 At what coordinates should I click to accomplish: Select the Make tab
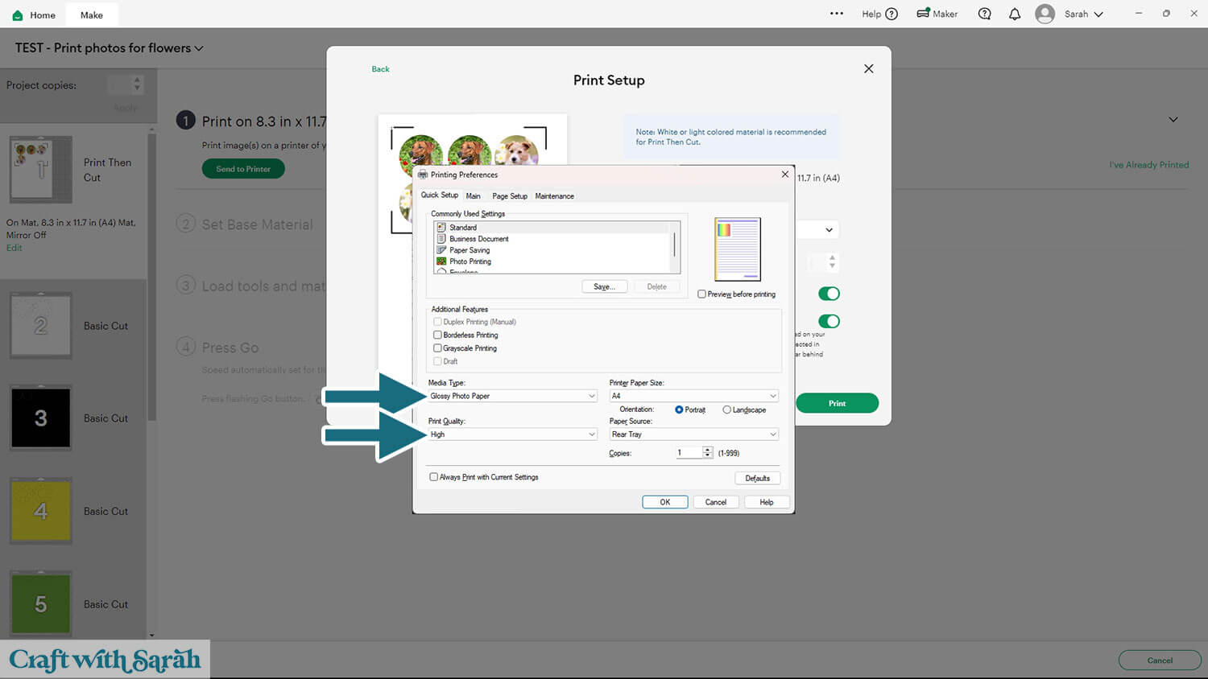point(92,15)
